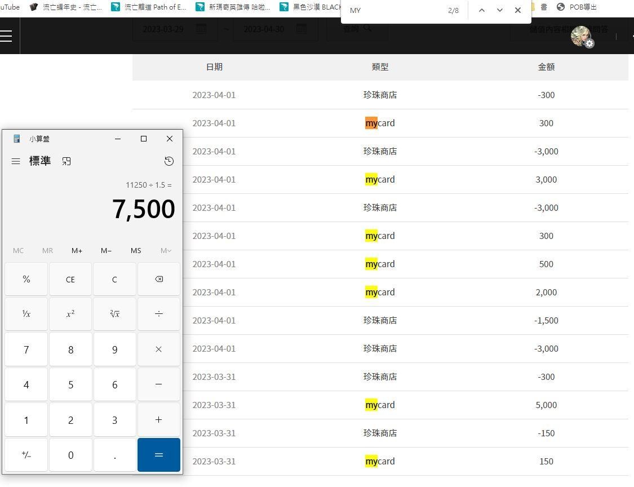The height and width of the screenshot is (487, 634).
Task: Click the CE clear entry button
Action: tap(70, 279)
